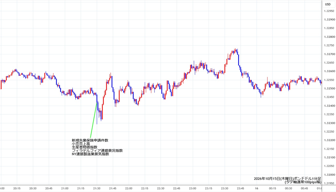The width and height of the screenshot is (336, 192).
Task: Click the 22:15 time axis label
Action: tap(145, 188)
